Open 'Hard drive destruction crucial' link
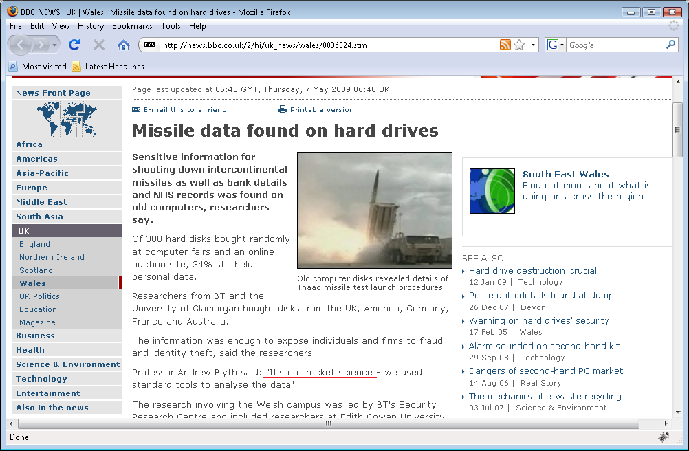Viewport: 689px width, 451px height. tap(534, 270)
